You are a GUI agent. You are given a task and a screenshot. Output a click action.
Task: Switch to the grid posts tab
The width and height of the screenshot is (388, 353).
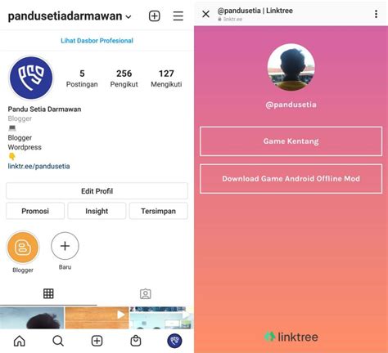(x=48, y=293)
